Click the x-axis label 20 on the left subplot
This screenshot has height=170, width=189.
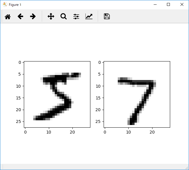pos(72,132)
